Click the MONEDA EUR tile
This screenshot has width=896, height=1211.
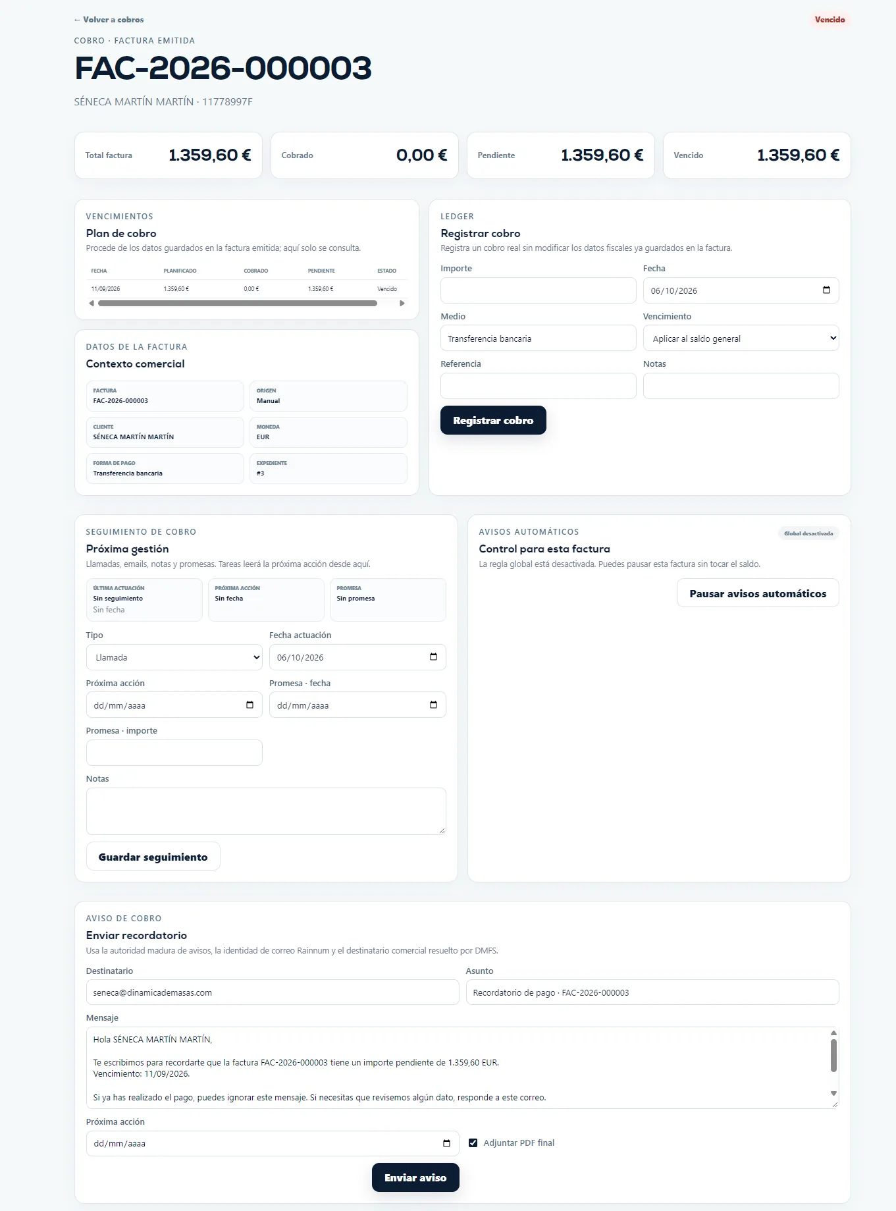[328, 432]
